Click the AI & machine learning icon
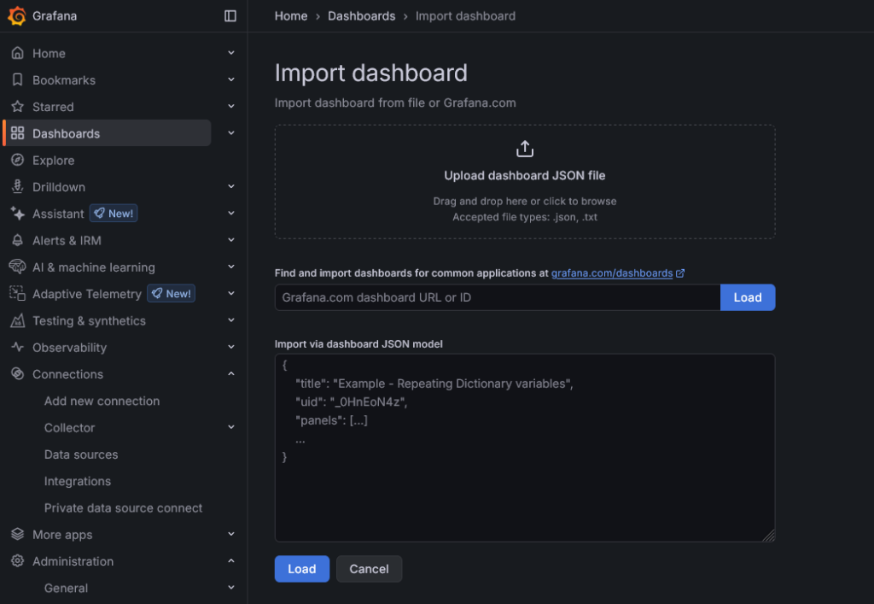 (17, 267)
